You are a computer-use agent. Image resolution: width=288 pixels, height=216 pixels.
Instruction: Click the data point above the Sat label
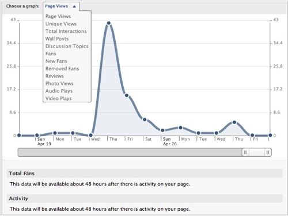pyautogui.click(x=145, y=119)
